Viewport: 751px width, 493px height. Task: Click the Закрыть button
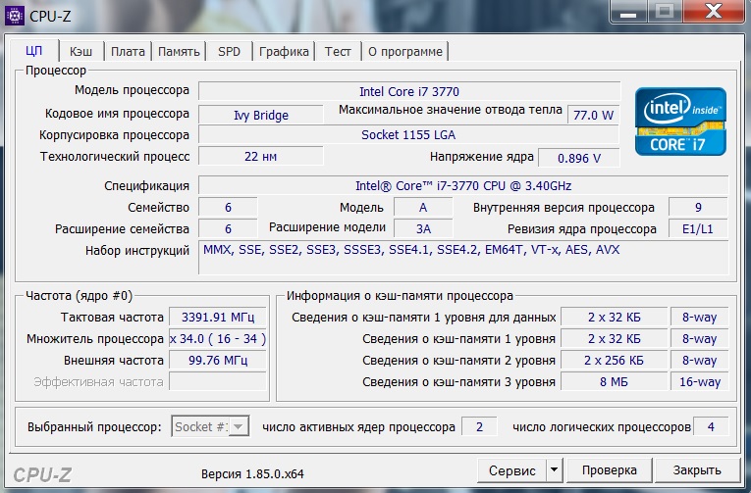point(697,470)
